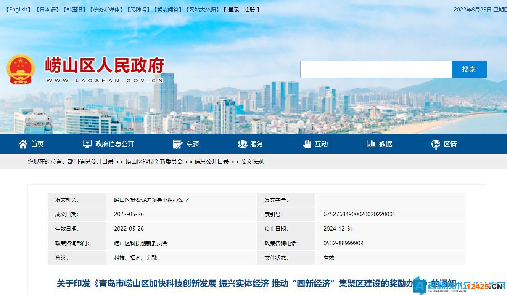This screenshot has width=507, height=295.
Task: Click the national emblem logo
Action: click(x=21, y=70)
